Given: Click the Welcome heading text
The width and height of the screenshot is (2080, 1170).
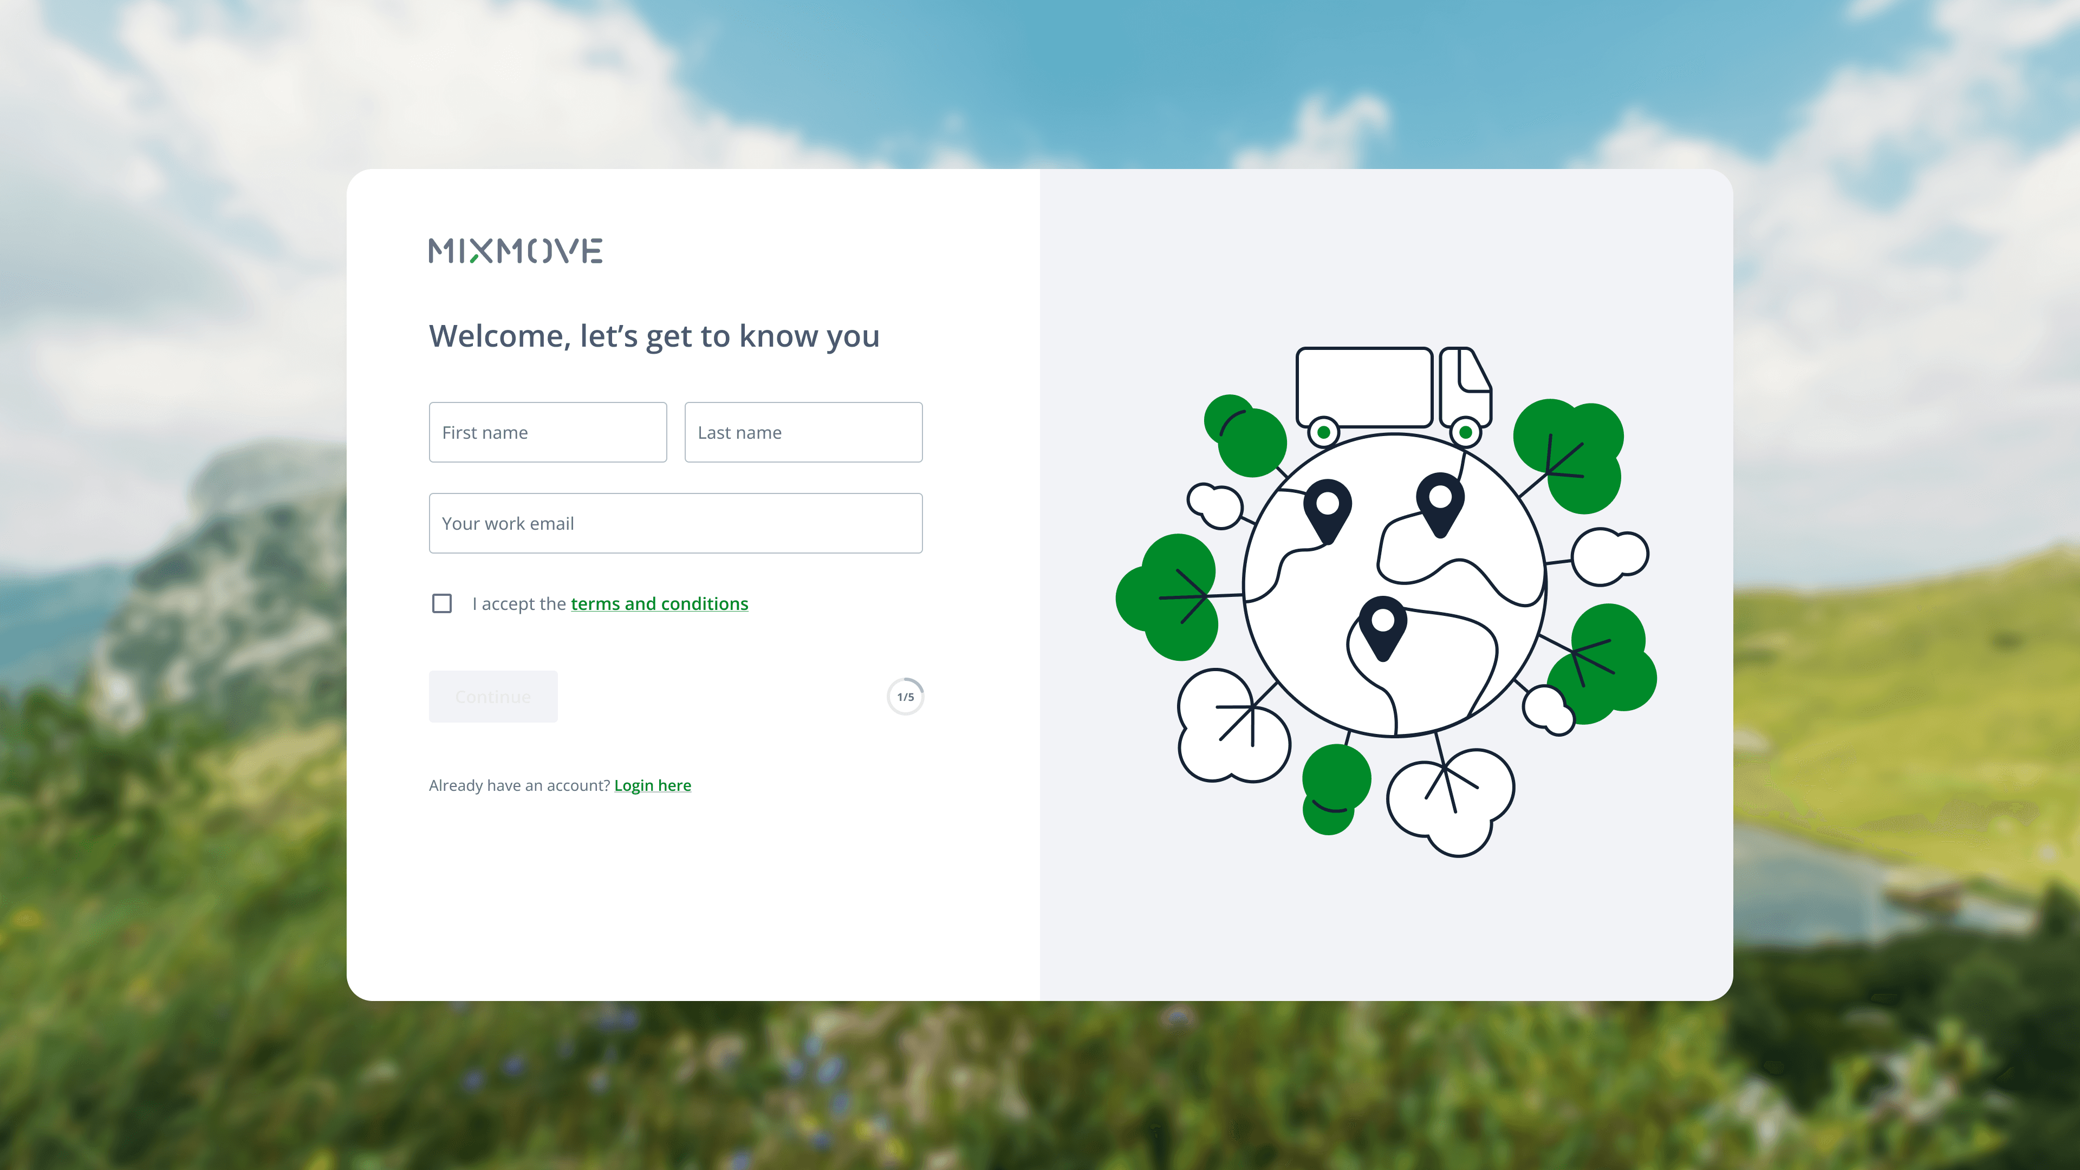Looking at the screenshot, I should pos(654,336).
